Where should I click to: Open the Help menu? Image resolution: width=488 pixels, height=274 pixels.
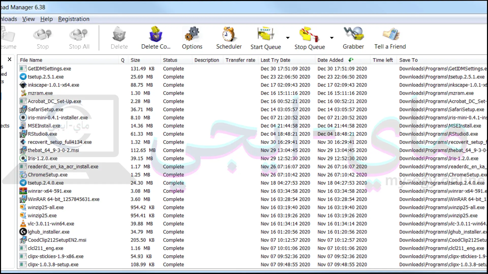[47, 19]
